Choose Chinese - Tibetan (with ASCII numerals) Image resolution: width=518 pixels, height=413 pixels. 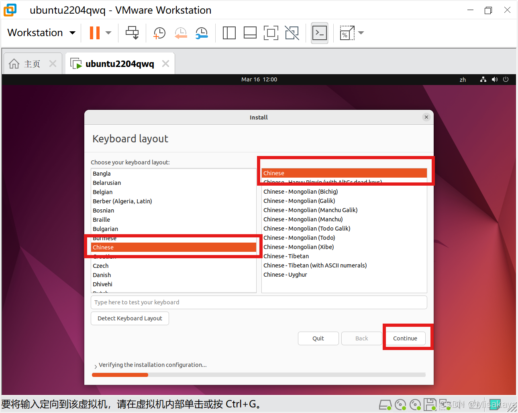pos(344,265)
